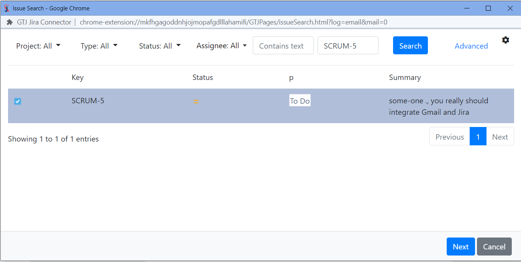The image size is (521, 262).
Task: Expand the Type filter dropdown
Action: (99, 46)
